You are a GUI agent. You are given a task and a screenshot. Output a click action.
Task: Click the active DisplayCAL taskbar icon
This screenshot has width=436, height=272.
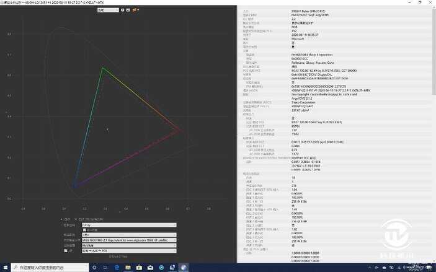(183, 268)
